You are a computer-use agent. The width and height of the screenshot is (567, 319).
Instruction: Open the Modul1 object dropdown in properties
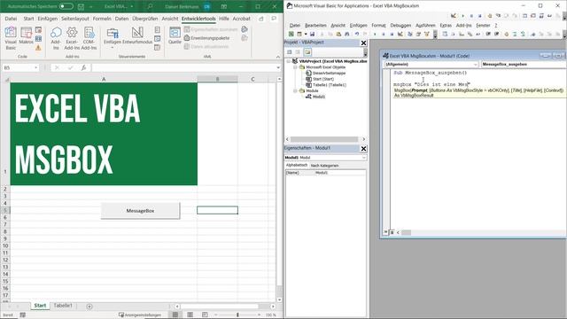coord(364,158)
